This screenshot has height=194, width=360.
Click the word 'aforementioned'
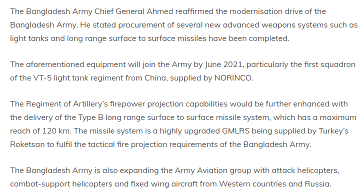55,64
